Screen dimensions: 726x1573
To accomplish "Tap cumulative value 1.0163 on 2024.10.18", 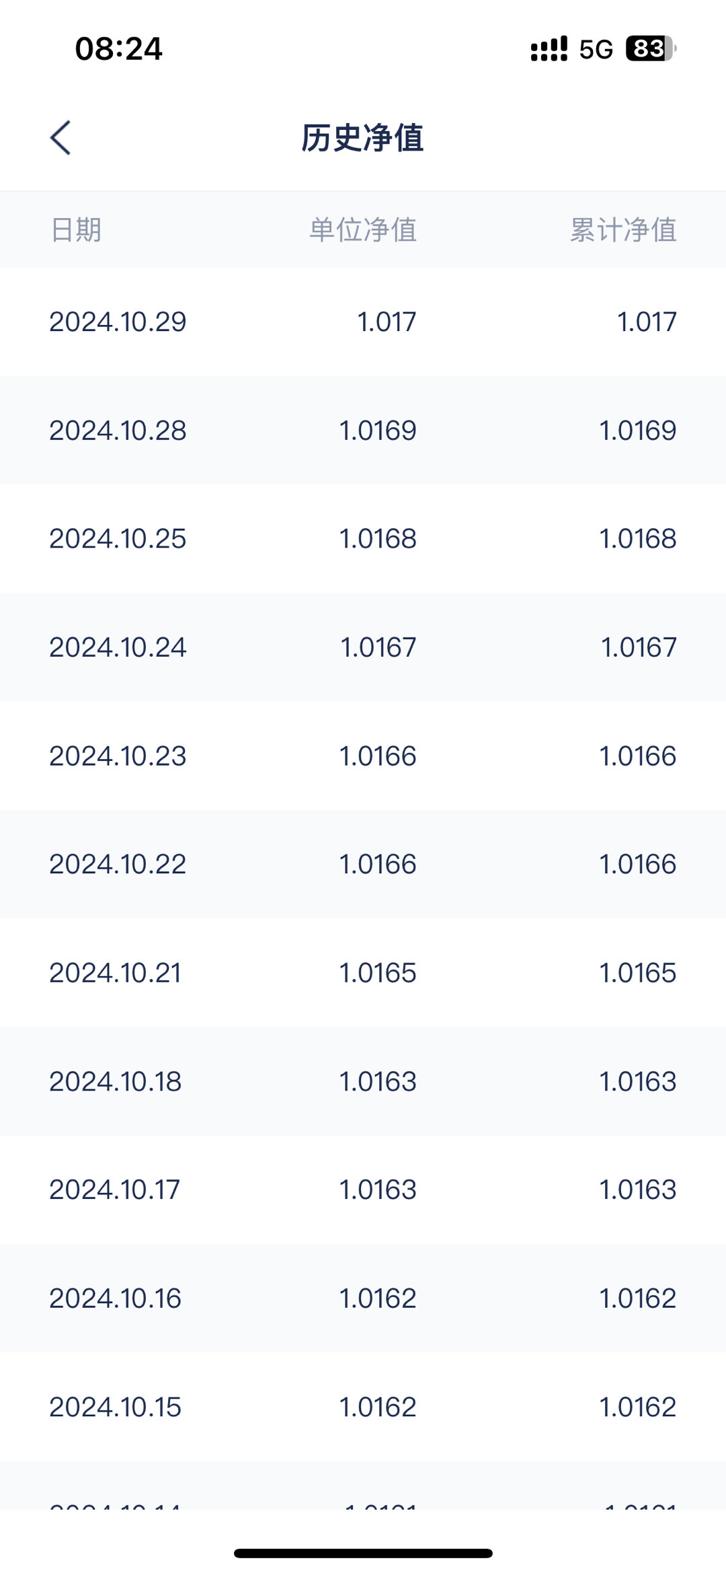I will [638, 1081].
